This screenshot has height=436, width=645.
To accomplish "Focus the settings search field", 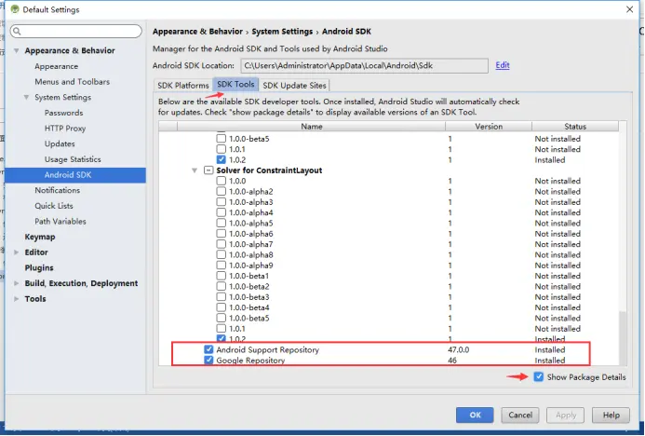I will (76, 32).
